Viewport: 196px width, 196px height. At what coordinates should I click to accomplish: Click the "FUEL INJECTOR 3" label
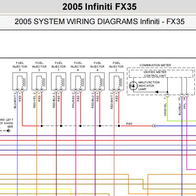pos(39,66)
